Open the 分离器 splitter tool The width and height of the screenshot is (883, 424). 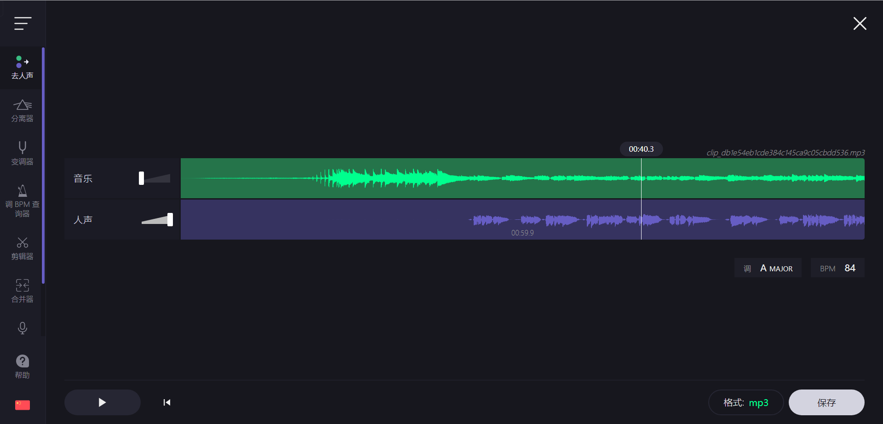coord(22,111)
